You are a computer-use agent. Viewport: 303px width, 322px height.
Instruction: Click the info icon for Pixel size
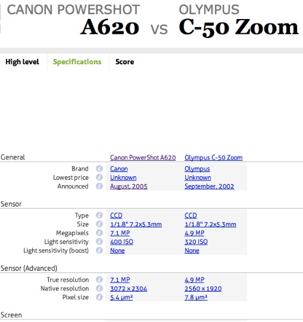coord(99,297)
